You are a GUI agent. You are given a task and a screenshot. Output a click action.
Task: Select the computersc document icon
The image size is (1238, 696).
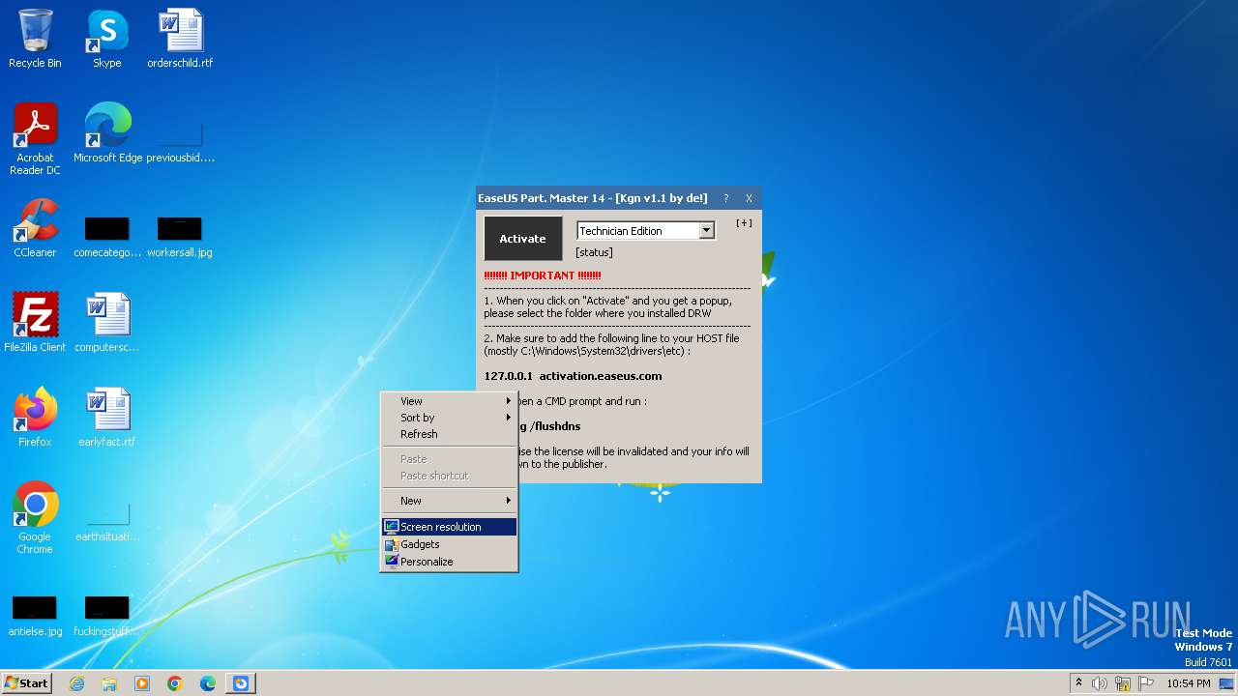[107, 323]
